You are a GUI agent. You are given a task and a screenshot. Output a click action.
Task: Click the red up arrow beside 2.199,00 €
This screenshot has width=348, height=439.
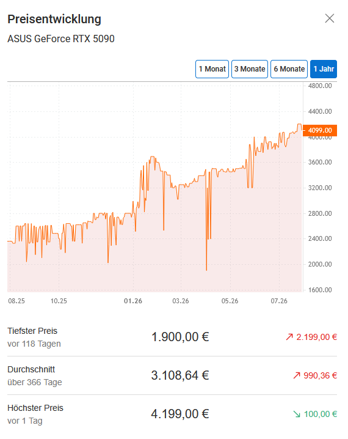click(x=289, y=337)
